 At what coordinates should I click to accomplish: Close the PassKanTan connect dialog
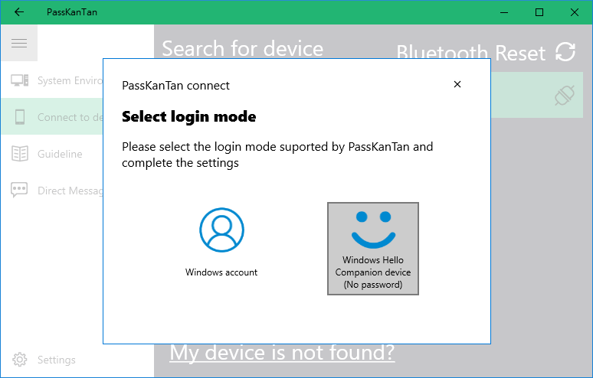457,84
